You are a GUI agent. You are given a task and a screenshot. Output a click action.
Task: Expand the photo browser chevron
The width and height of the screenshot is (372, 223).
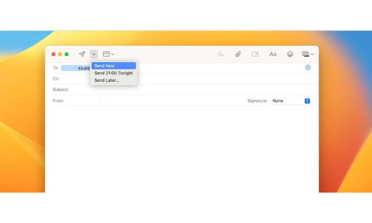coord(313,54)
